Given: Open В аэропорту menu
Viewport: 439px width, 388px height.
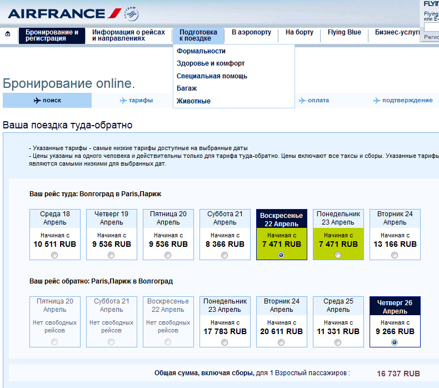Looking at the screenshot, I should tap(251, 32).
